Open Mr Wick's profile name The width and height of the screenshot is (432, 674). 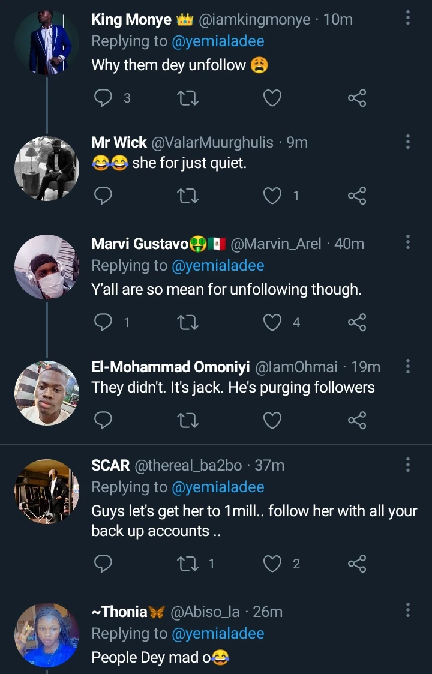point(119,142)
